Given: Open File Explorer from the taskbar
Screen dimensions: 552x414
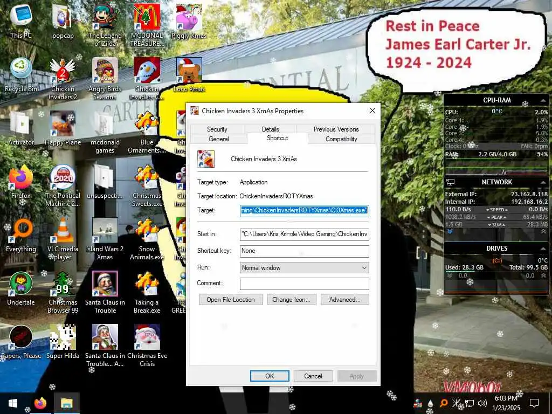Looking at the screenshot, I should click(66, 403).
